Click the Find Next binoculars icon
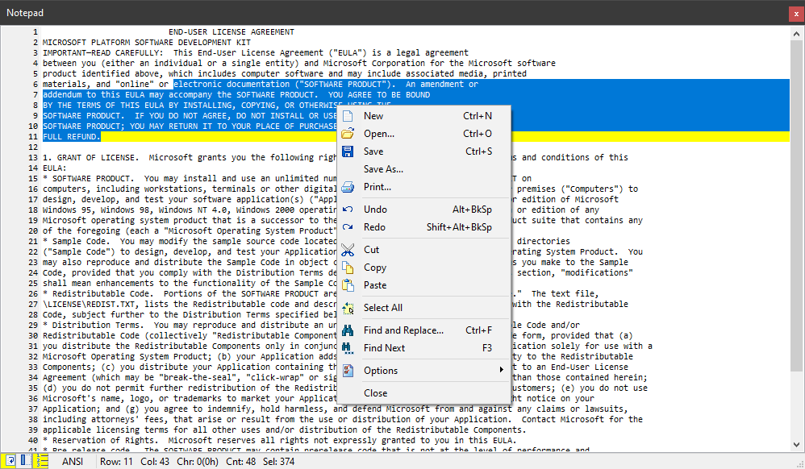Viewport: 805px width, 469px height. click(x=348, y=348)
